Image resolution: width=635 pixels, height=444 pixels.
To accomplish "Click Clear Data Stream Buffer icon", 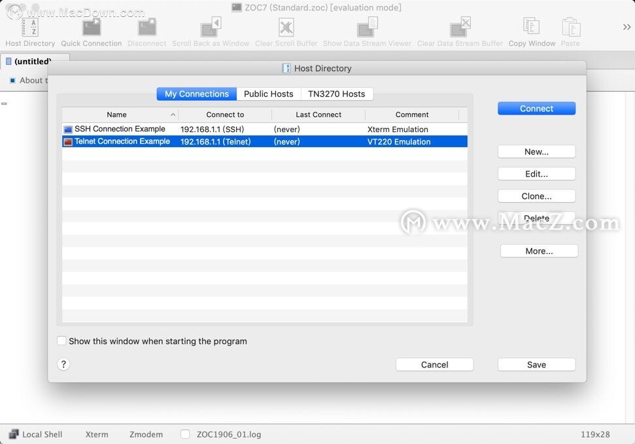I will point(460,27).
